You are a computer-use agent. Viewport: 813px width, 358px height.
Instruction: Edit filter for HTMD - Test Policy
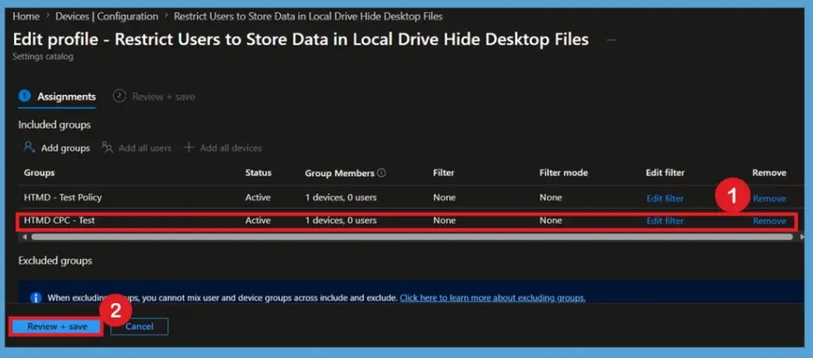(665, 198)
